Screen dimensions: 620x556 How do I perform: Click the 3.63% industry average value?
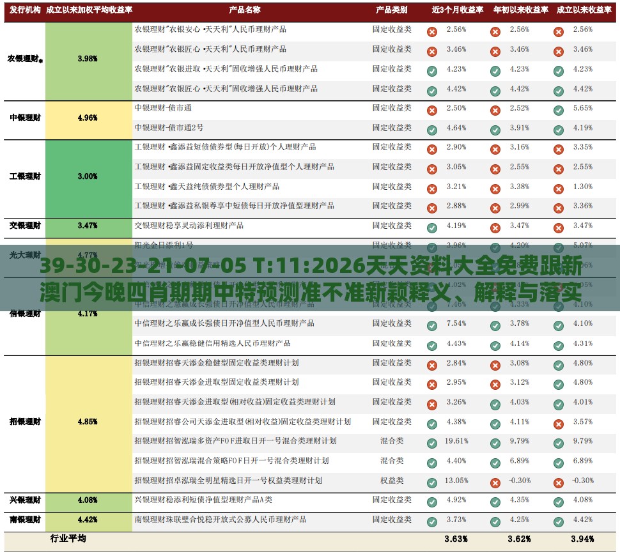[x=456, y=539]
